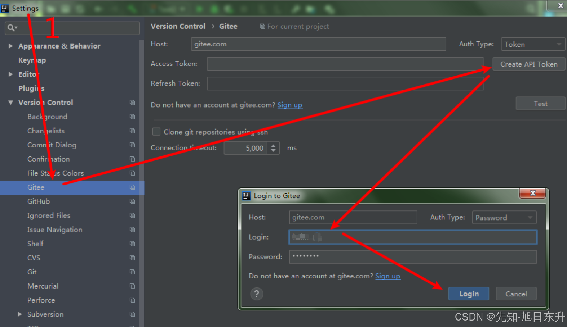Expand the Subversion tree node

[x=20, y=314]
